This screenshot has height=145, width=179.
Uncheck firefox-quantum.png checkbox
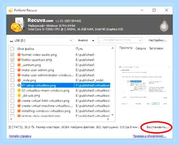[12, 60]
